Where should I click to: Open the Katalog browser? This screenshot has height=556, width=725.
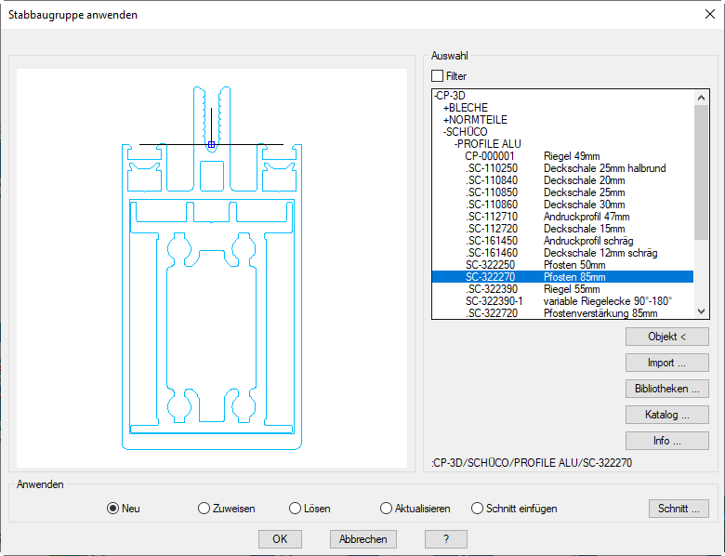[666, 415]
